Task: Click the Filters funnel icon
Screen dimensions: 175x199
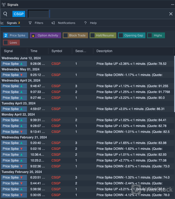Action: pos(30,23)
